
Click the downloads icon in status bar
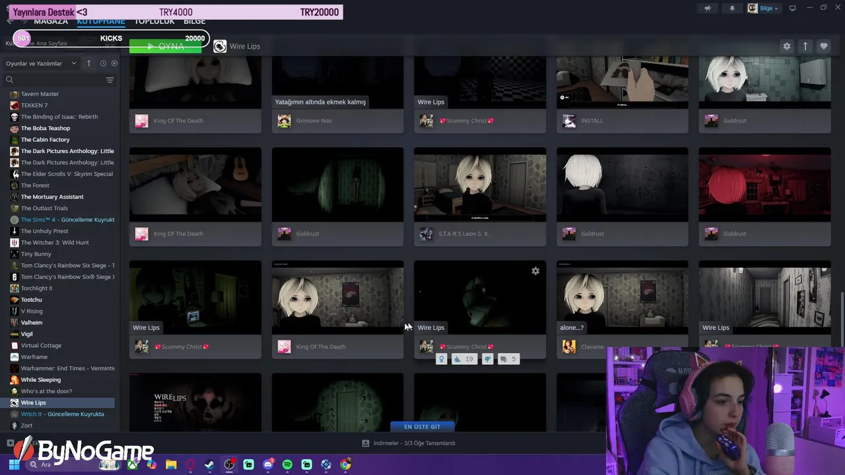click(x=366, y=443)
